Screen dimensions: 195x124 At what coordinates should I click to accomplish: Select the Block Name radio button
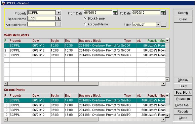pyautogui.click(x=85, y=18)
